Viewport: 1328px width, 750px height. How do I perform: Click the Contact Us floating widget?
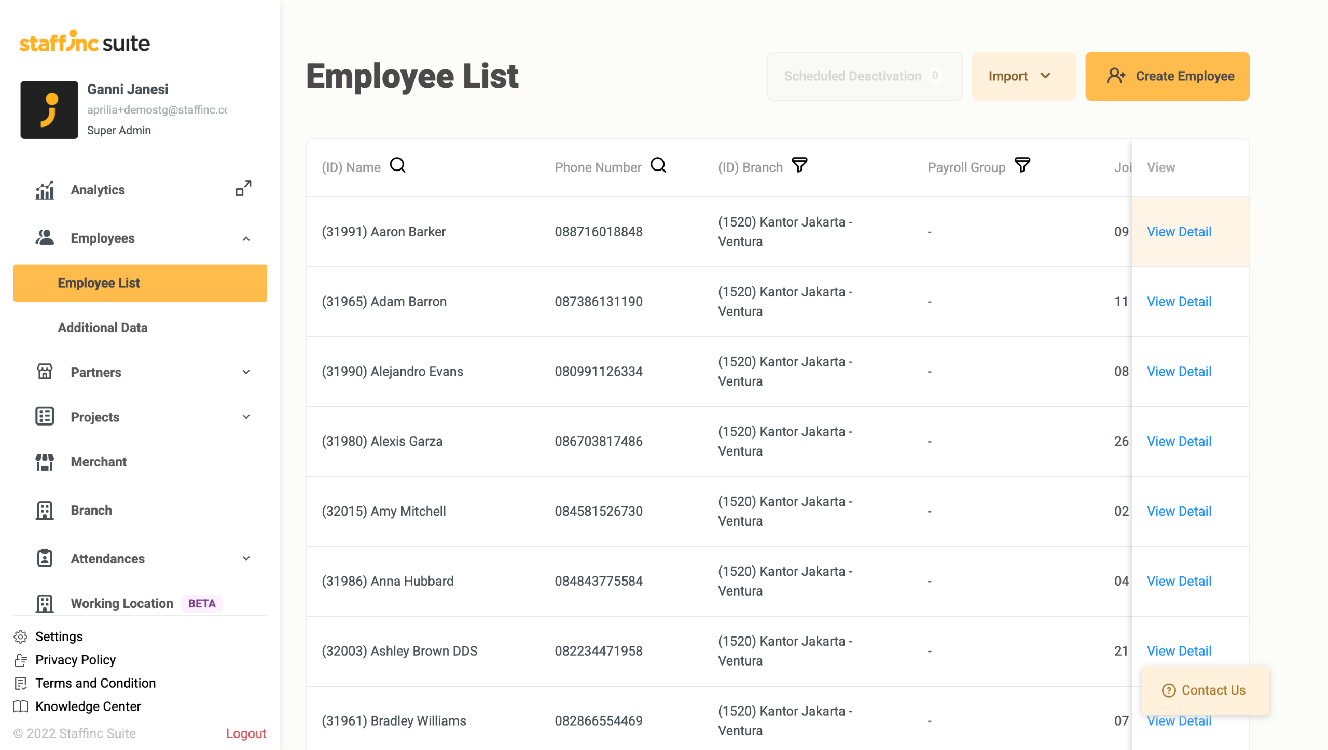tap(1205, 690)
